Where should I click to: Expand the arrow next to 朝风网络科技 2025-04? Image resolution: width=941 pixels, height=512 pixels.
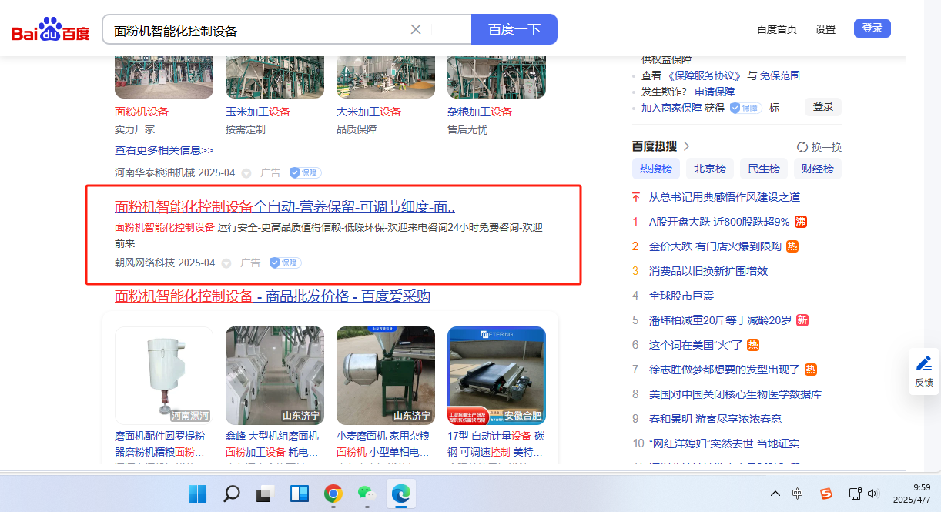[226, 263]
